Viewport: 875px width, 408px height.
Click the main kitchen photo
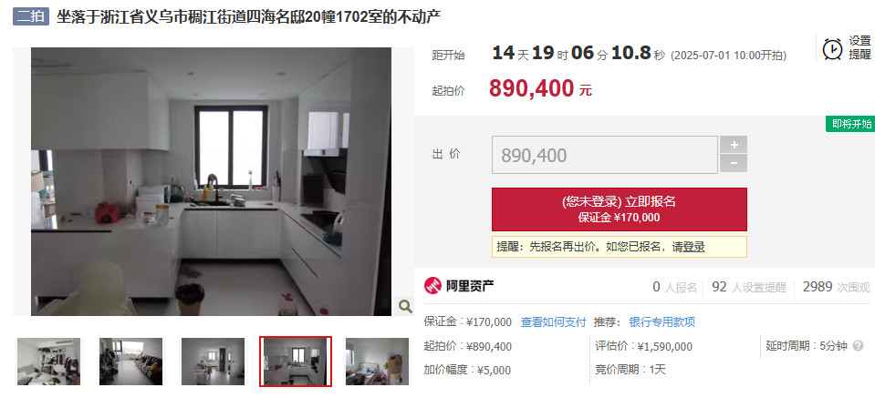pos(212,181)
